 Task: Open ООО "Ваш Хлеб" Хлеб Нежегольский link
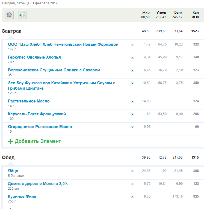point(63,44)
